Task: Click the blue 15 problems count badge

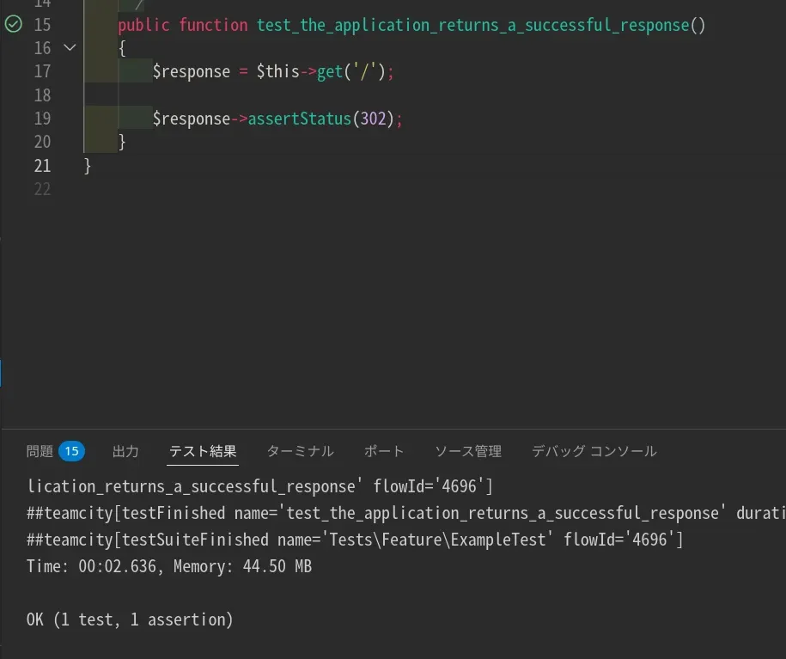Action: coord(71,451)
